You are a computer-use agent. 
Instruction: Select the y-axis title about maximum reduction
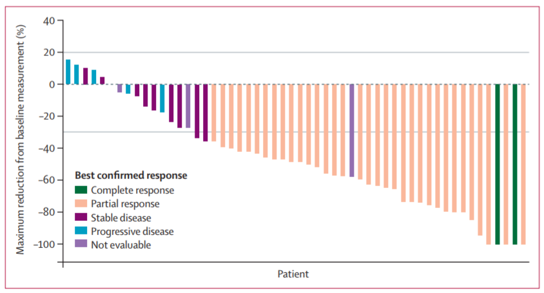pos(22,137)
